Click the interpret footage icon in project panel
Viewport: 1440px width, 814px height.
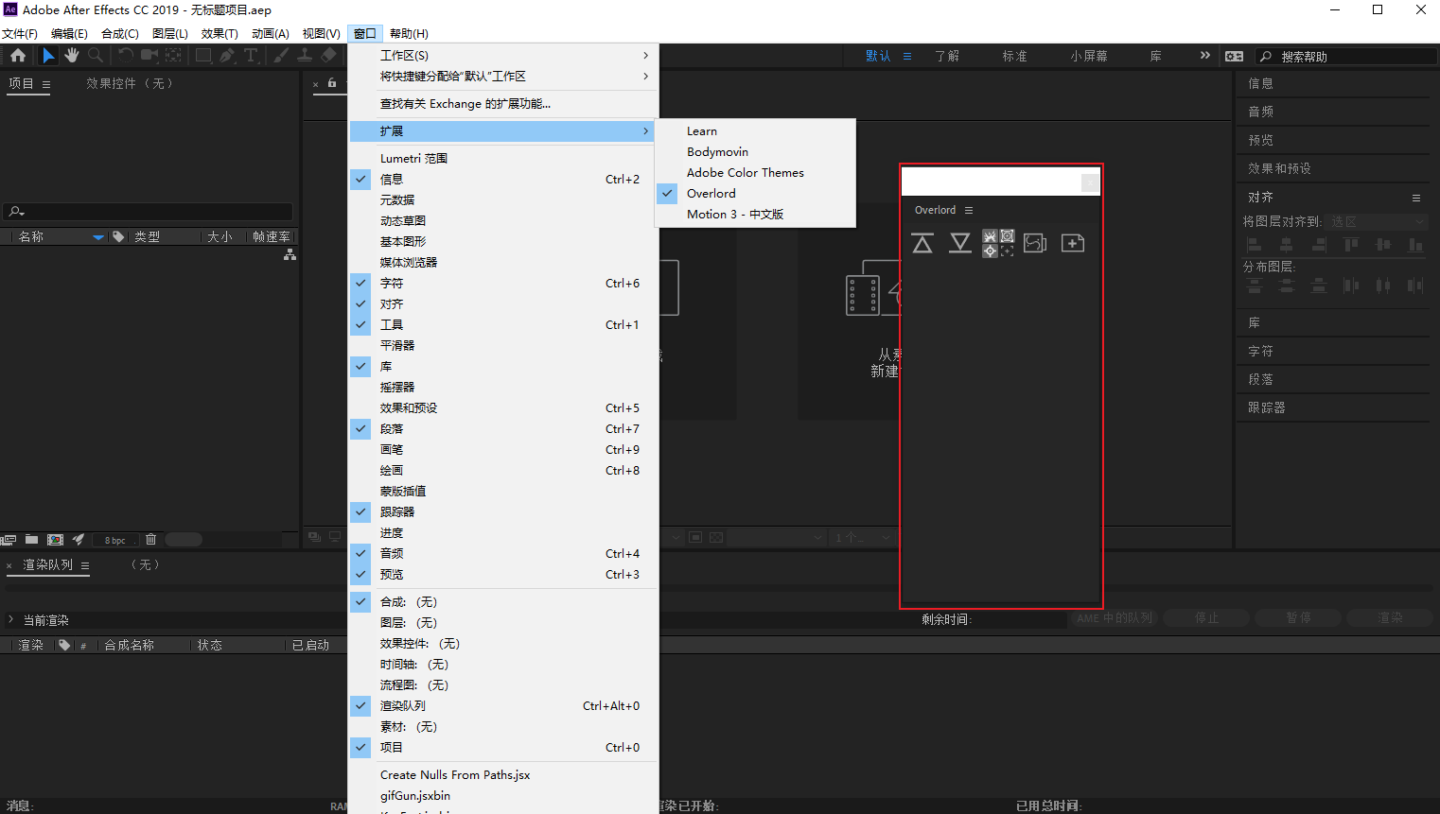coord(9,540)
